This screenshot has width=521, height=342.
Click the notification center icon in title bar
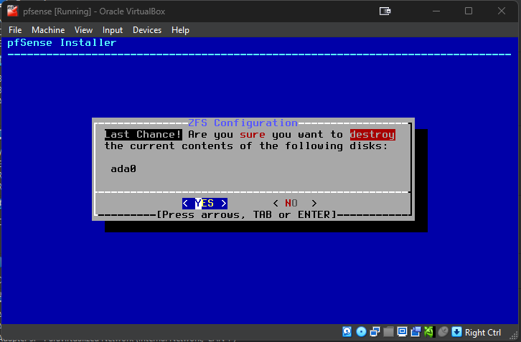pos(385,11)
